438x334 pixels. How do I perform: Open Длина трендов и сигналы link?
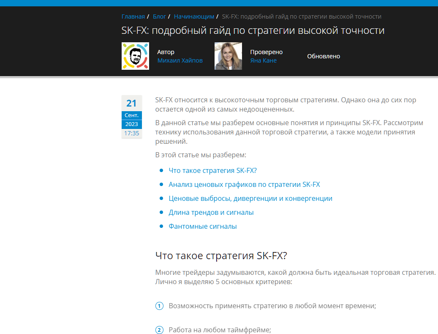pyautogui.click(x=211, y=212)
